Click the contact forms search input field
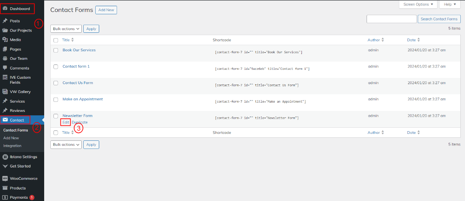 coord(391,19)
